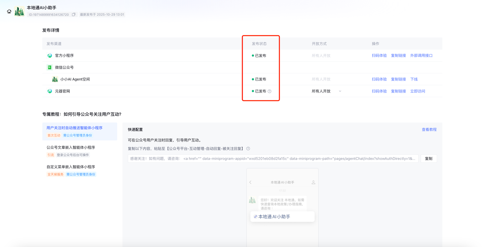Click help icon after 被关注回复 instruction
Screen dimensions: 486x247
[x=248, y=149]
